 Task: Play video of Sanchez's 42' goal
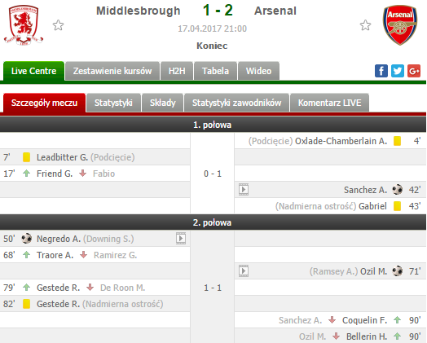click(x=244, y=190)
